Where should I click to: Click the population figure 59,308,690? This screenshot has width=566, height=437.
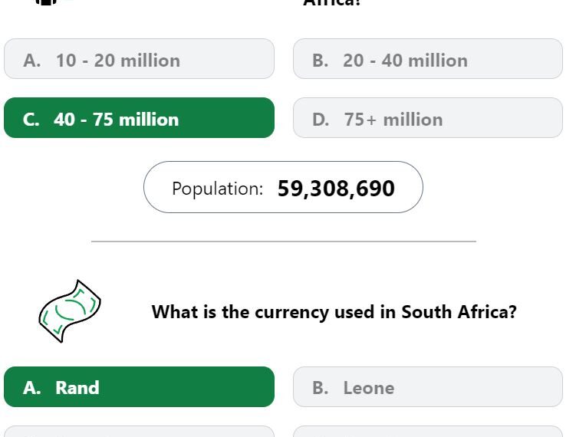pyautogui.click(x=336, y=189)
